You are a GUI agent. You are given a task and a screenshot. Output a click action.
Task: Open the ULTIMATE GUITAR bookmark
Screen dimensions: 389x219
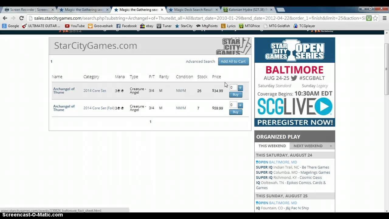[x=41, y=26]
